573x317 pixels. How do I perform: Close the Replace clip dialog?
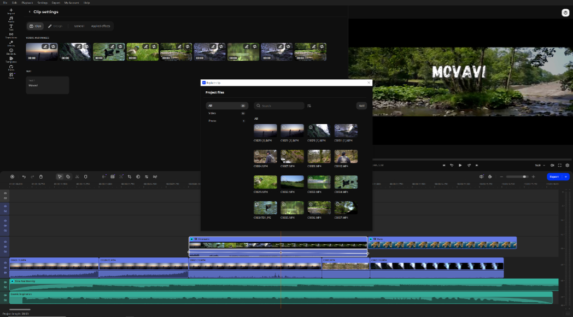(369, 83)
